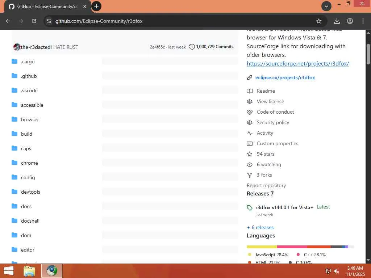Open View license link
Screen dimensions: 371x278
[270, 101]
